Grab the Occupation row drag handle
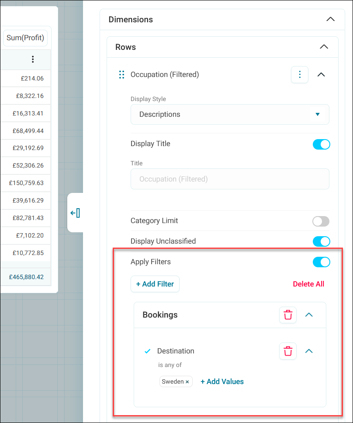This screenshot has width=353, height=423. tap(121, 75)
